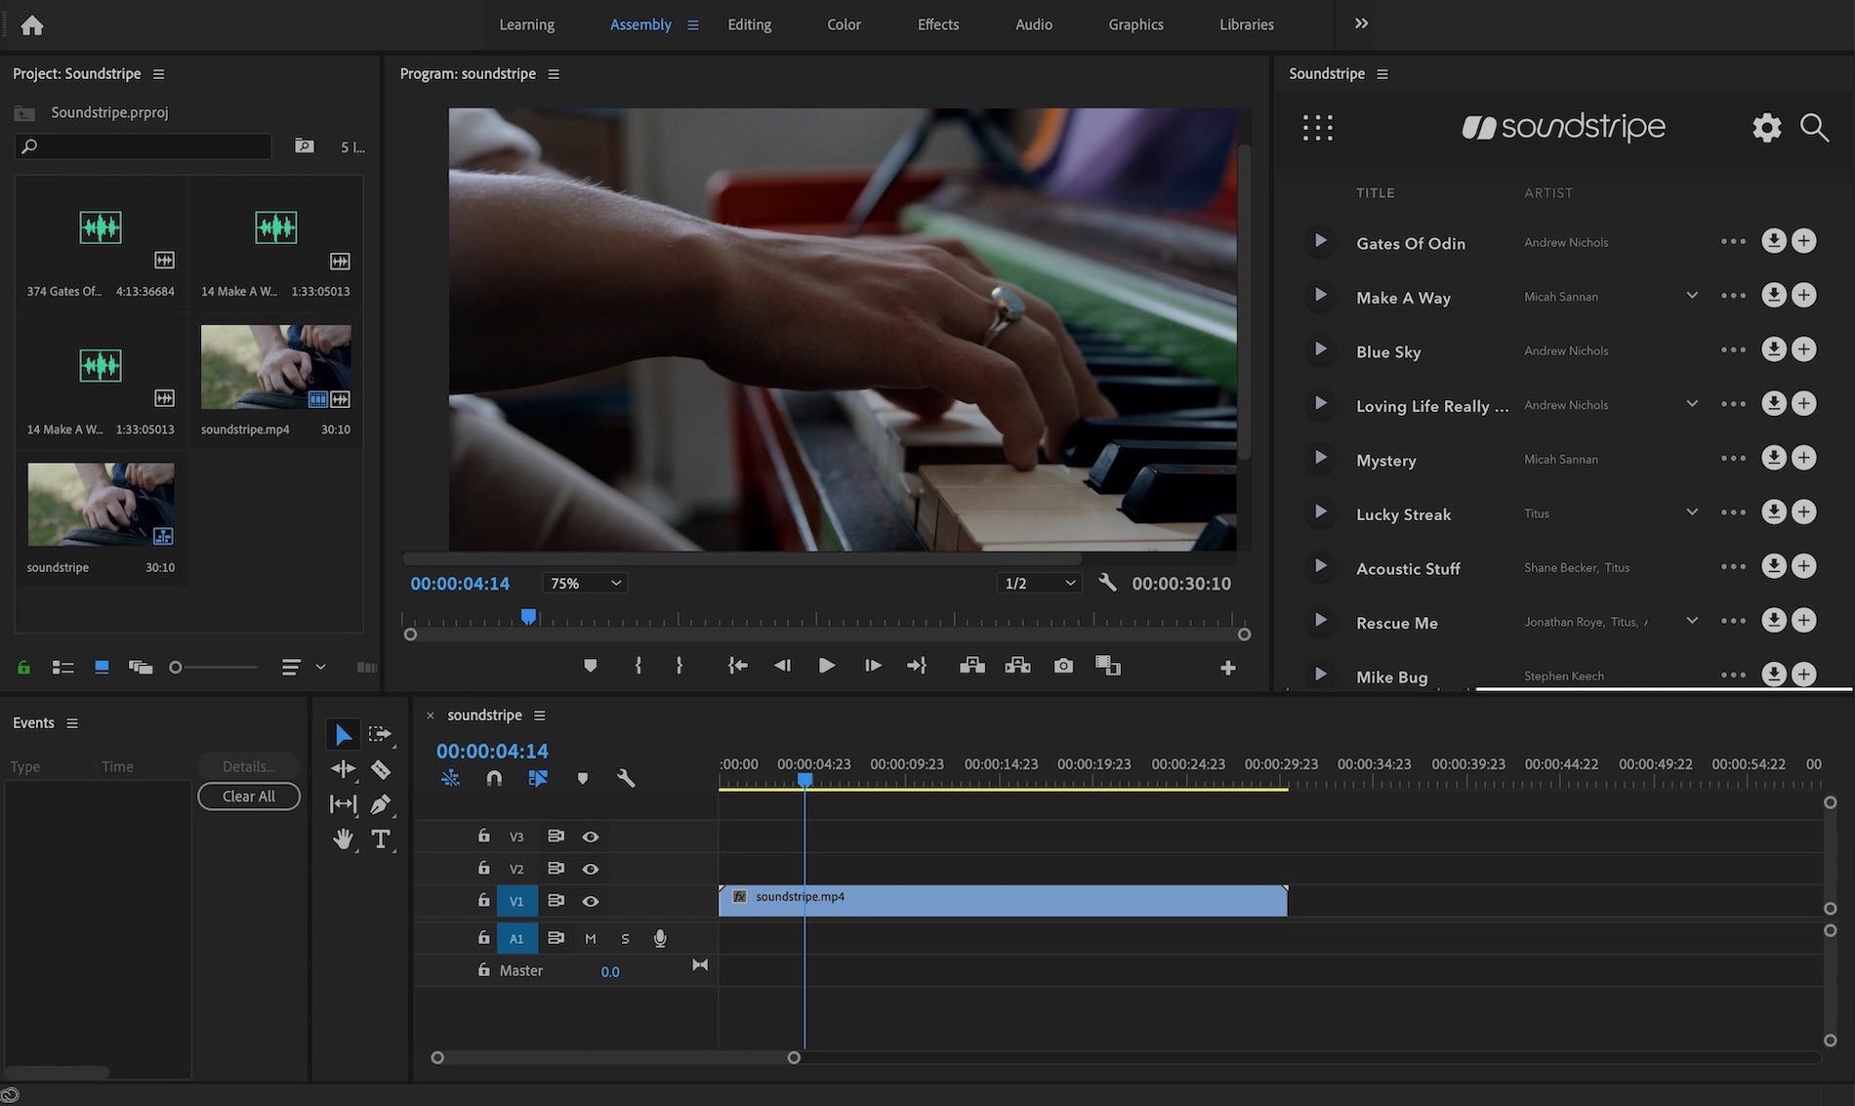Screen dimensions: 1855x1106
Task: Enable the Snap magnet in the timeline
Action: click(x=494, y=778)
